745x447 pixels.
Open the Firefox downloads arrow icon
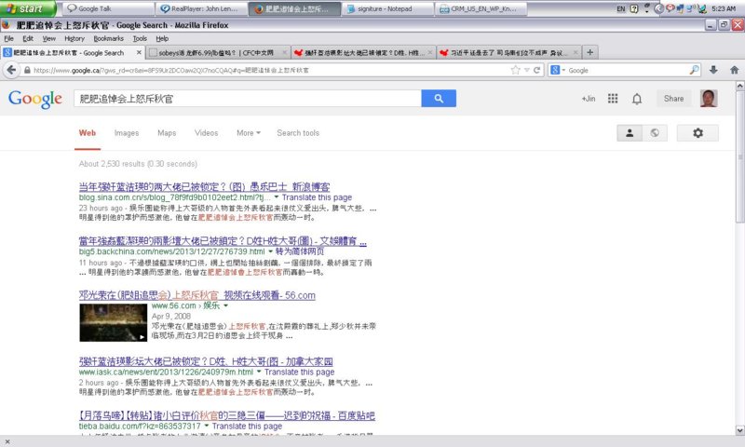pos(713,70)
